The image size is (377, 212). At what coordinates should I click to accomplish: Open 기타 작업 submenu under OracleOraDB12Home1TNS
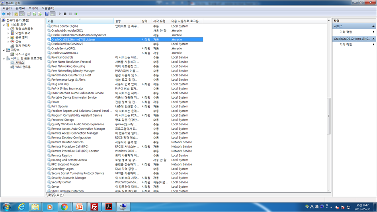354,45
